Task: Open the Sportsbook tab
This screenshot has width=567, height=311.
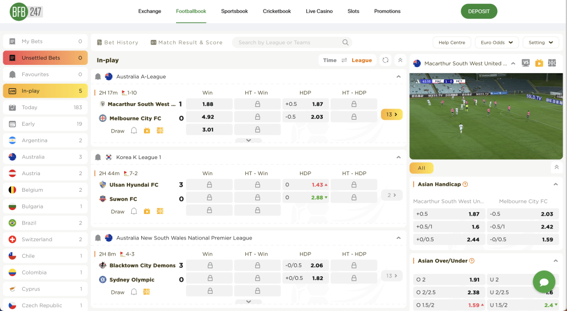Action: [234, 11]
